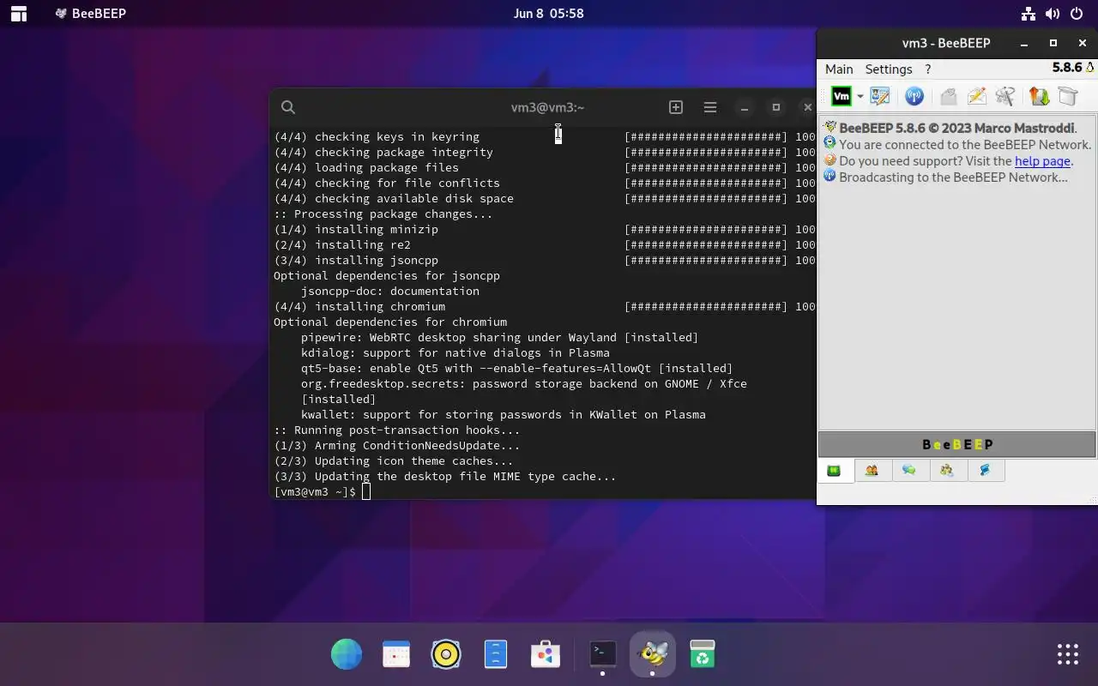Click text '(4/4) installing chromium' in terminal
The height and width of the screenshot is (686, 1098).
click(359, 306)
